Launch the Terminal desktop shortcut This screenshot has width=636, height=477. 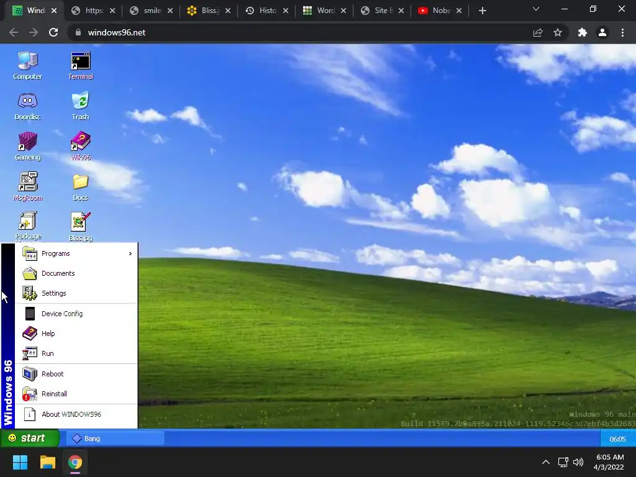80,66
